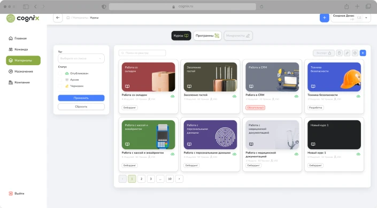This screenshot has width=377, height=208.
Task: Go to pagination page 3
Action: pos(151,179)
